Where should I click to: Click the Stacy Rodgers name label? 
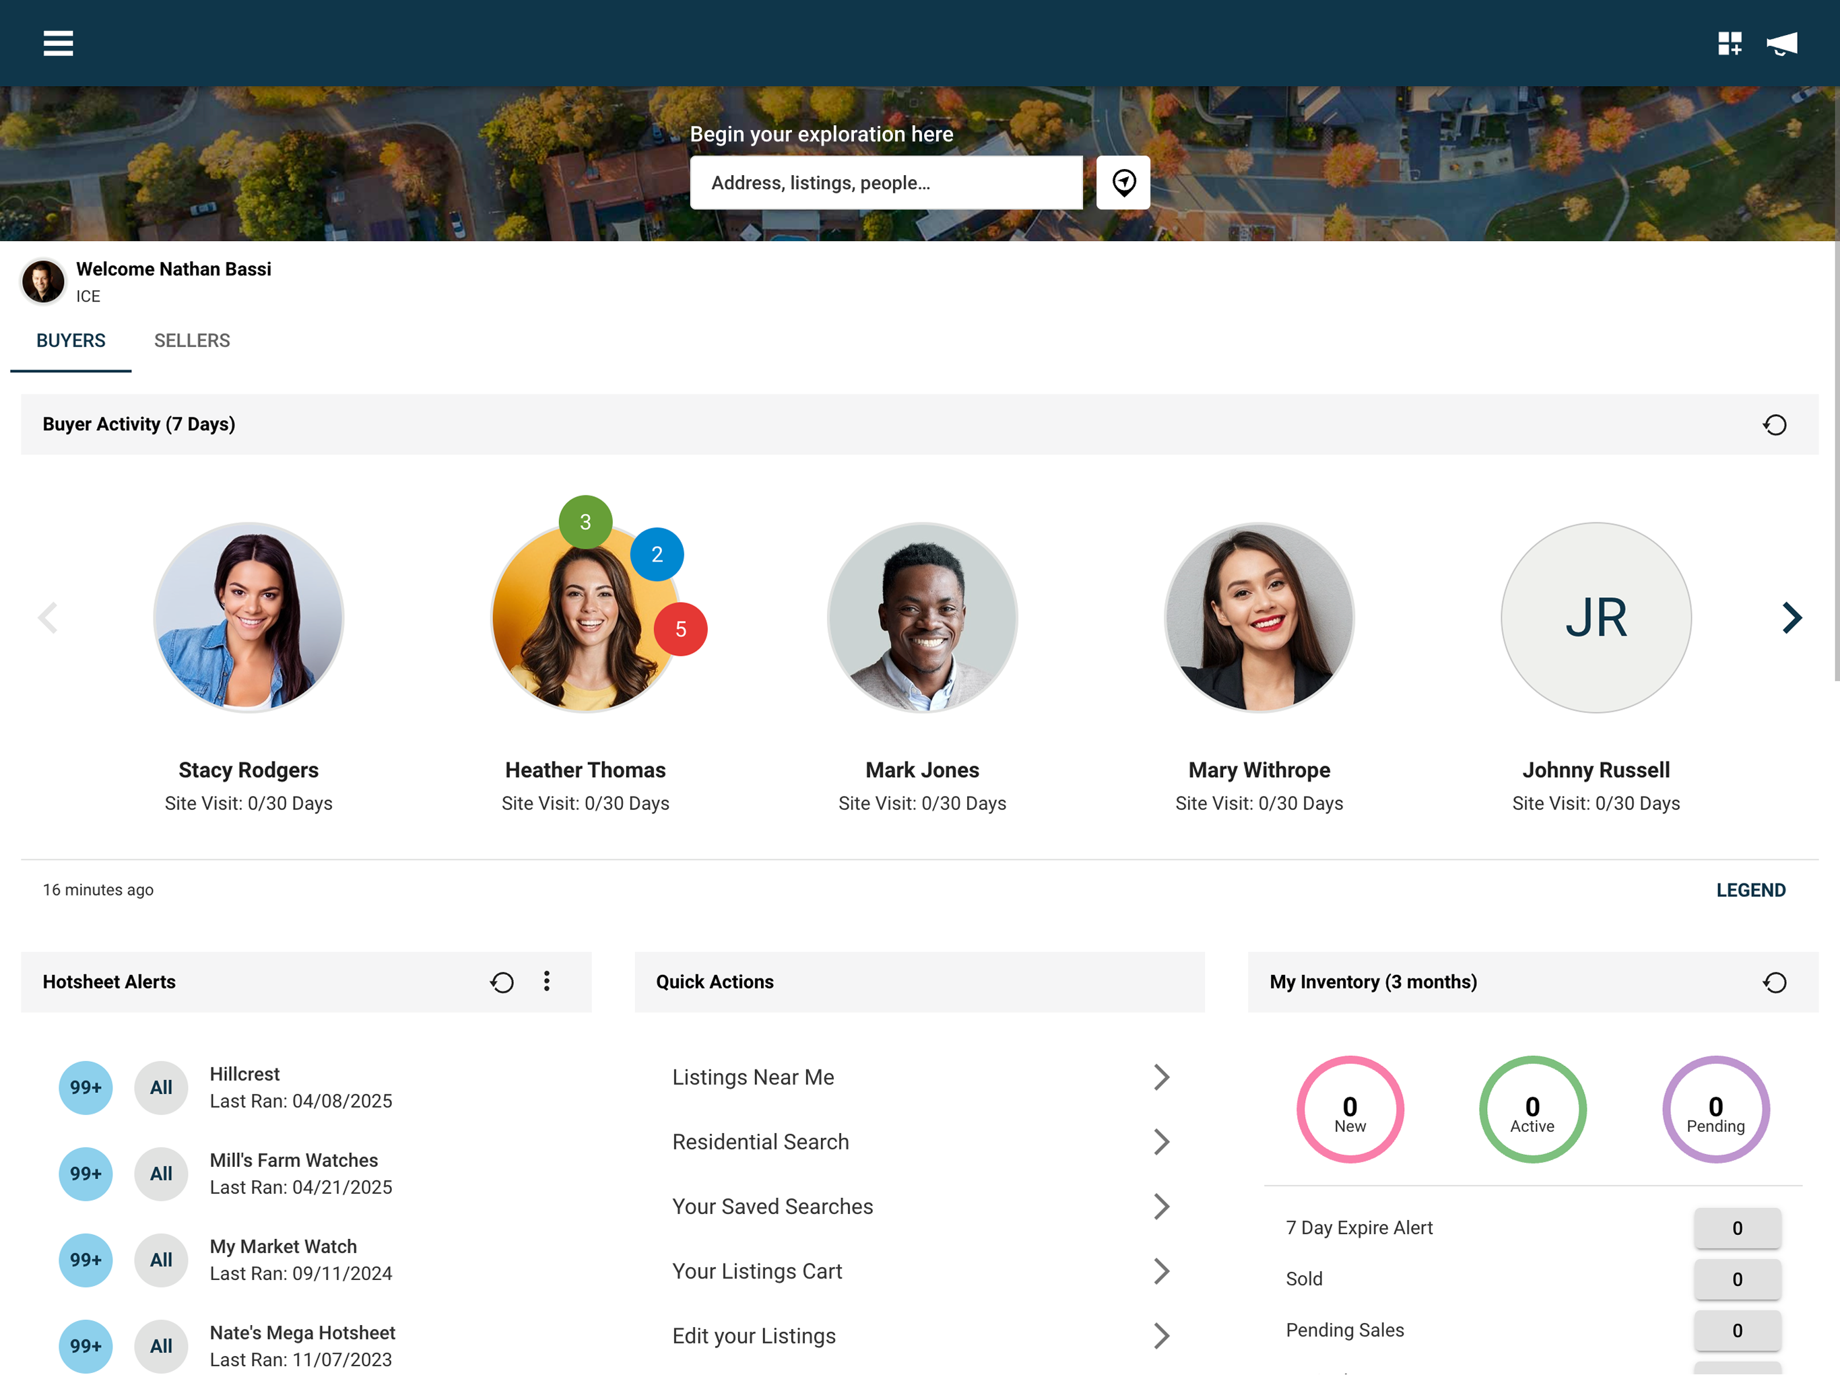point(249,771)
